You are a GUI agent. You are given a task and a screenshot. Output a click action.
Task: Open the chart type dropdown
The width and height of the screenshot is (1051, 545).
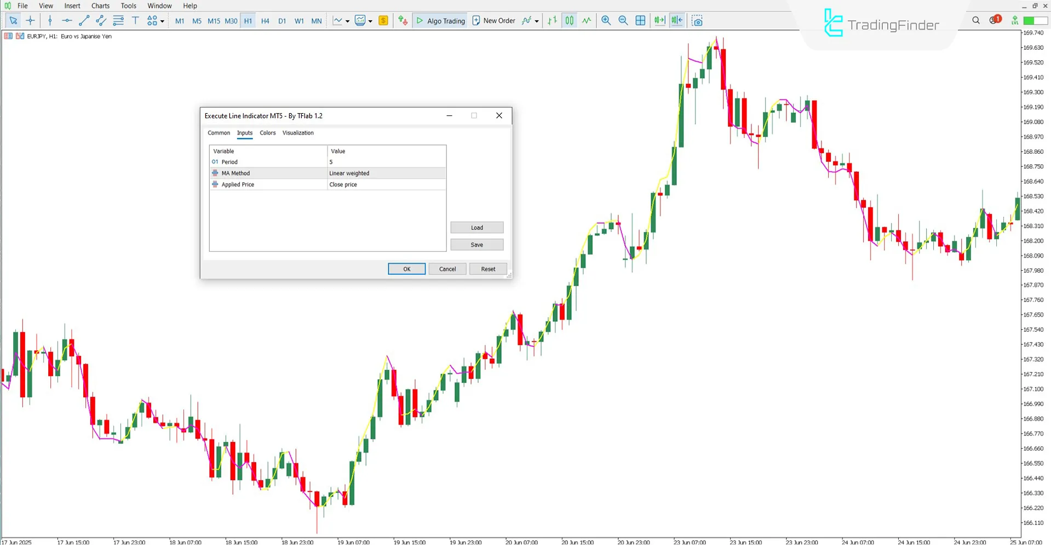pyautogui.click(x=347, y=20)
